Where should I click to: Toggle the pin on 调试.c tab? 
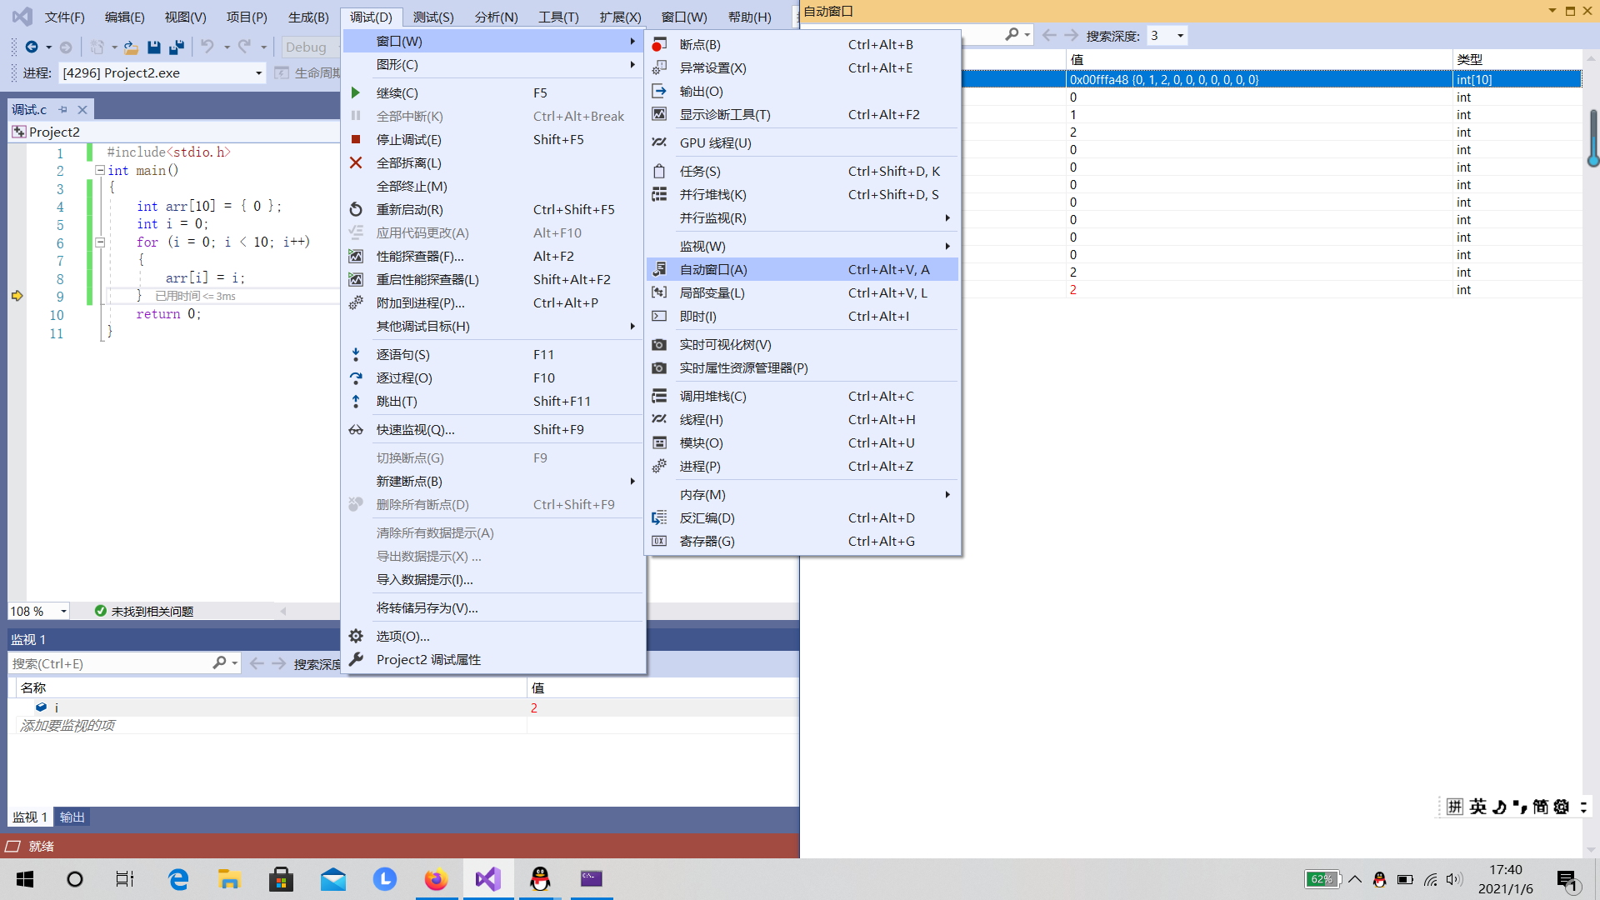(x=63, y=109)
